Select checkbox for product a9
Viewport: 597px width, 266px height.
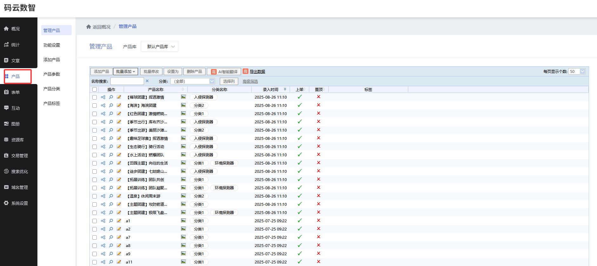tap(95, 254)
